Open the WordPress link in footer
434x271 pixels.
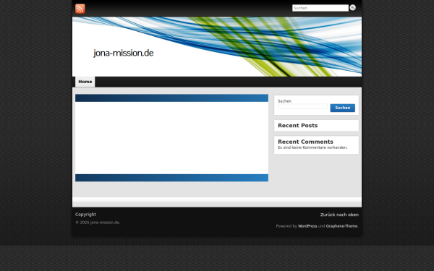pos(307,226)
